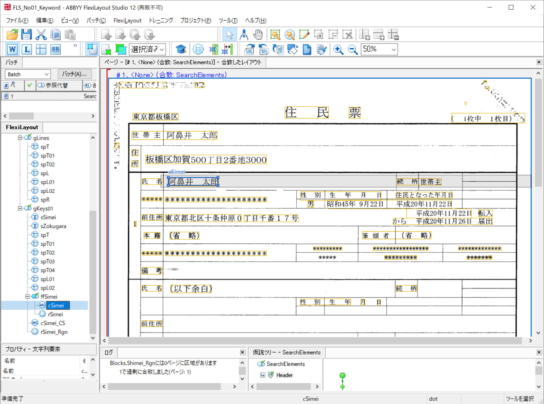Click the remove table separator icon
Screen dimensions: 544x404
pyautogui.click(x=393, y=35)
